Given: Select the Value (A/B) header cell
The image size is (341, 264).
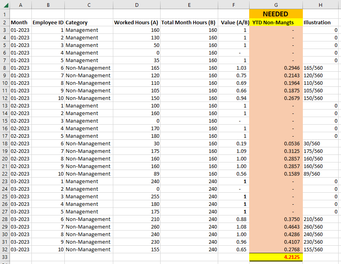Looking at the screenshot, I should tap(234, 22).
